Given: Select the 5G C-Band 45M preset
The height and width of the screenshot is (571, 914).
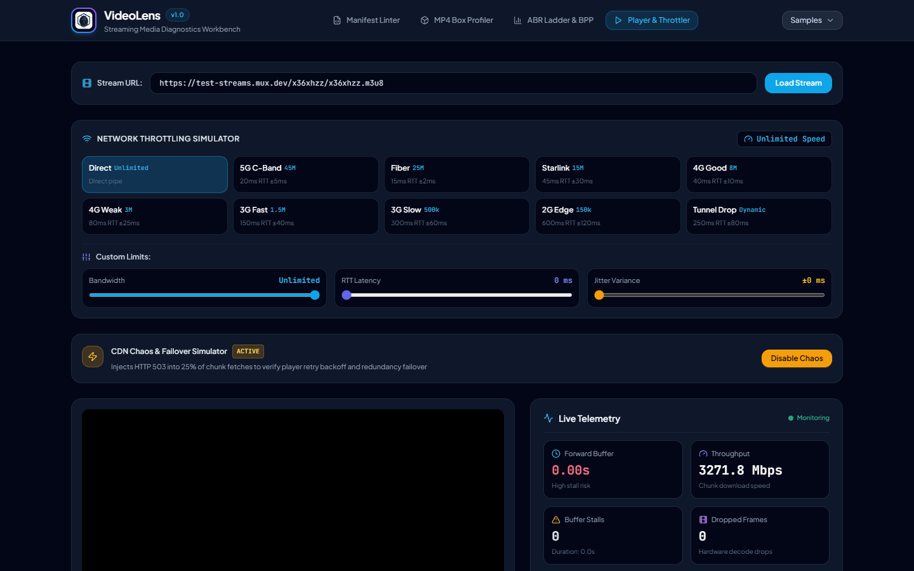Looking at the screenshot, I should [306, 174].
